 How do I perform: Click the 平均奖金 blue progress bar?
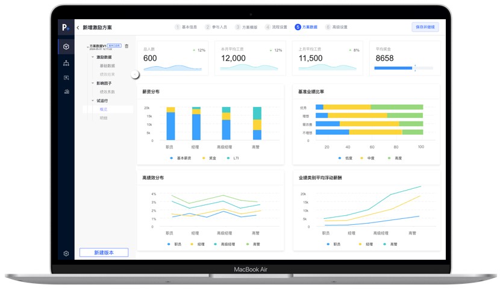click(x=393, y=68)
